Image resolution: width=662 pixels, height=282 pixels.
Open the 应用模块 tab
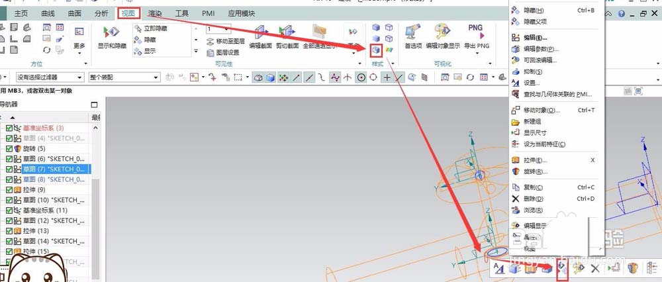[241, 13]
